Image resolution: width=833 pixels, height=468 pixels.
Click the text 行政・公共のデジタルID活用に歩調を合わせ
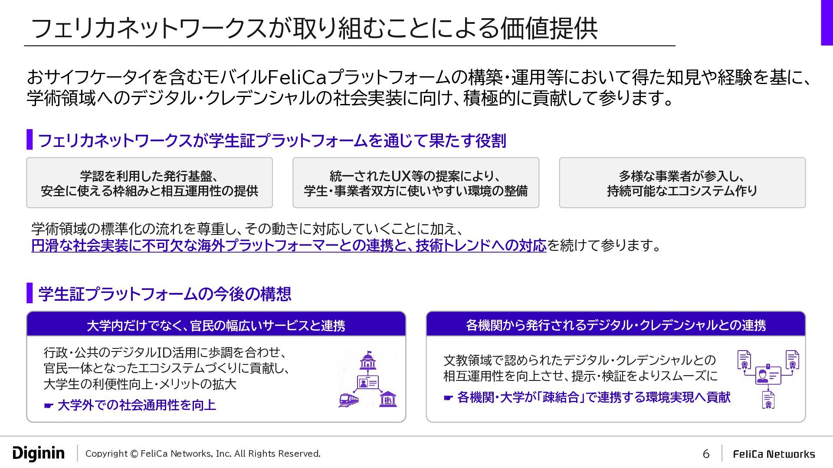[x=165, y=352]
